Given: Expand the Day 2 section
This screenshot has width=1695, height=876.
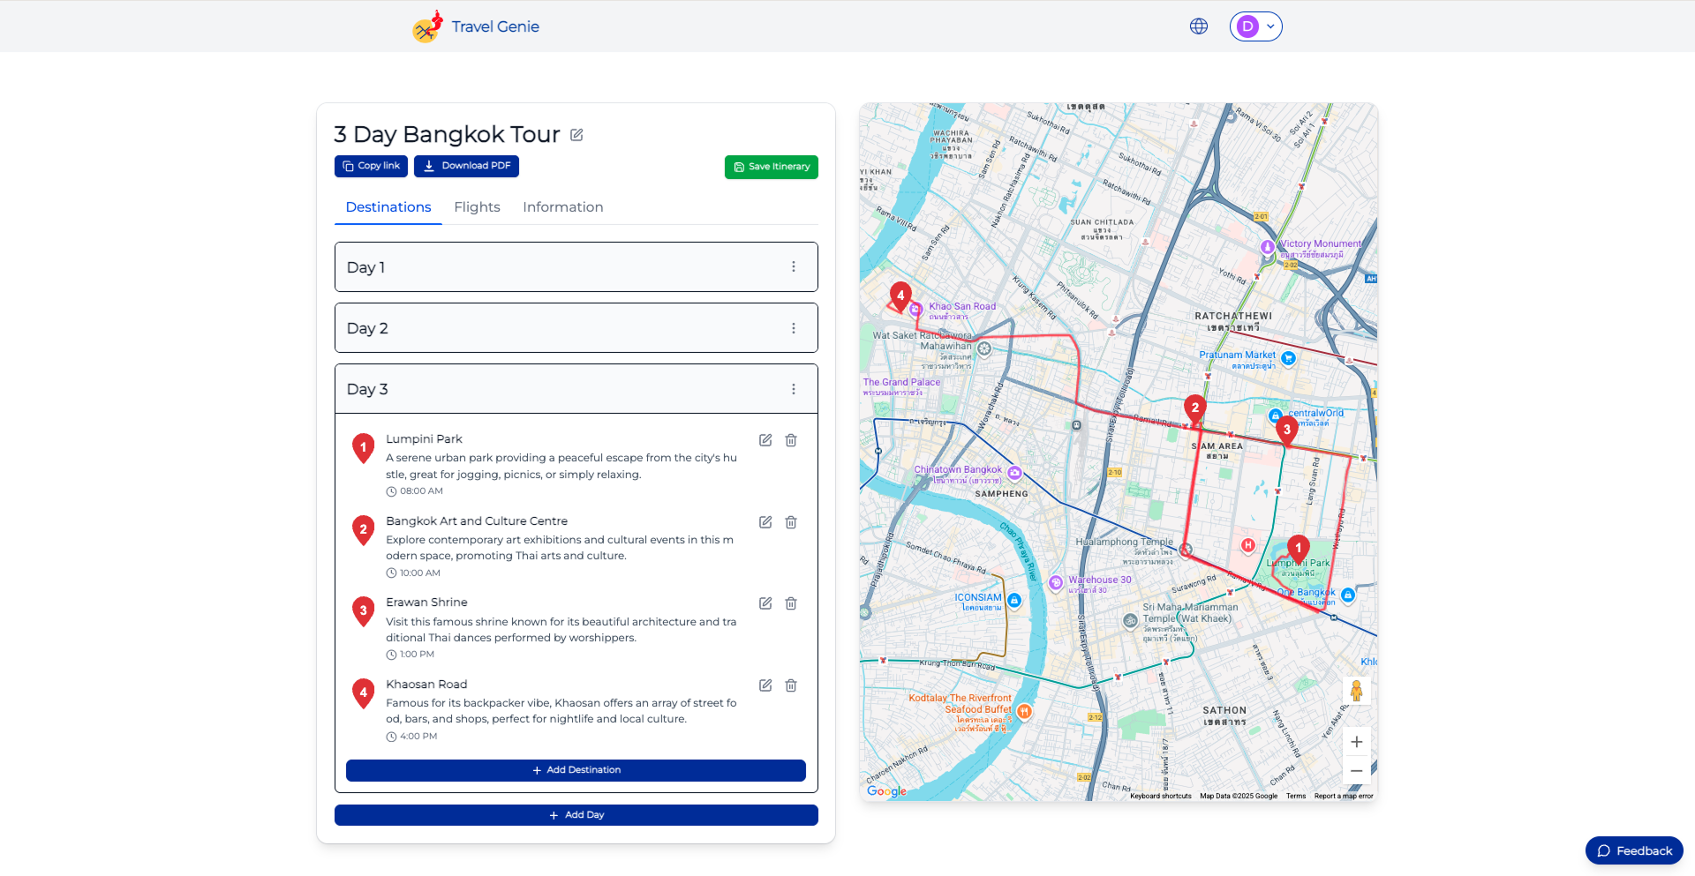Looking at the screenshot, I should (576, 327).
